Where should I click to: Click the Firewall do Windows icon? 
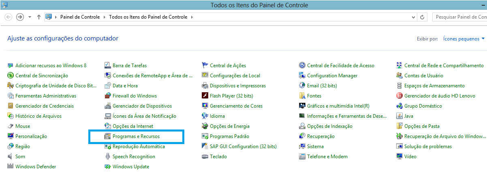108,96
